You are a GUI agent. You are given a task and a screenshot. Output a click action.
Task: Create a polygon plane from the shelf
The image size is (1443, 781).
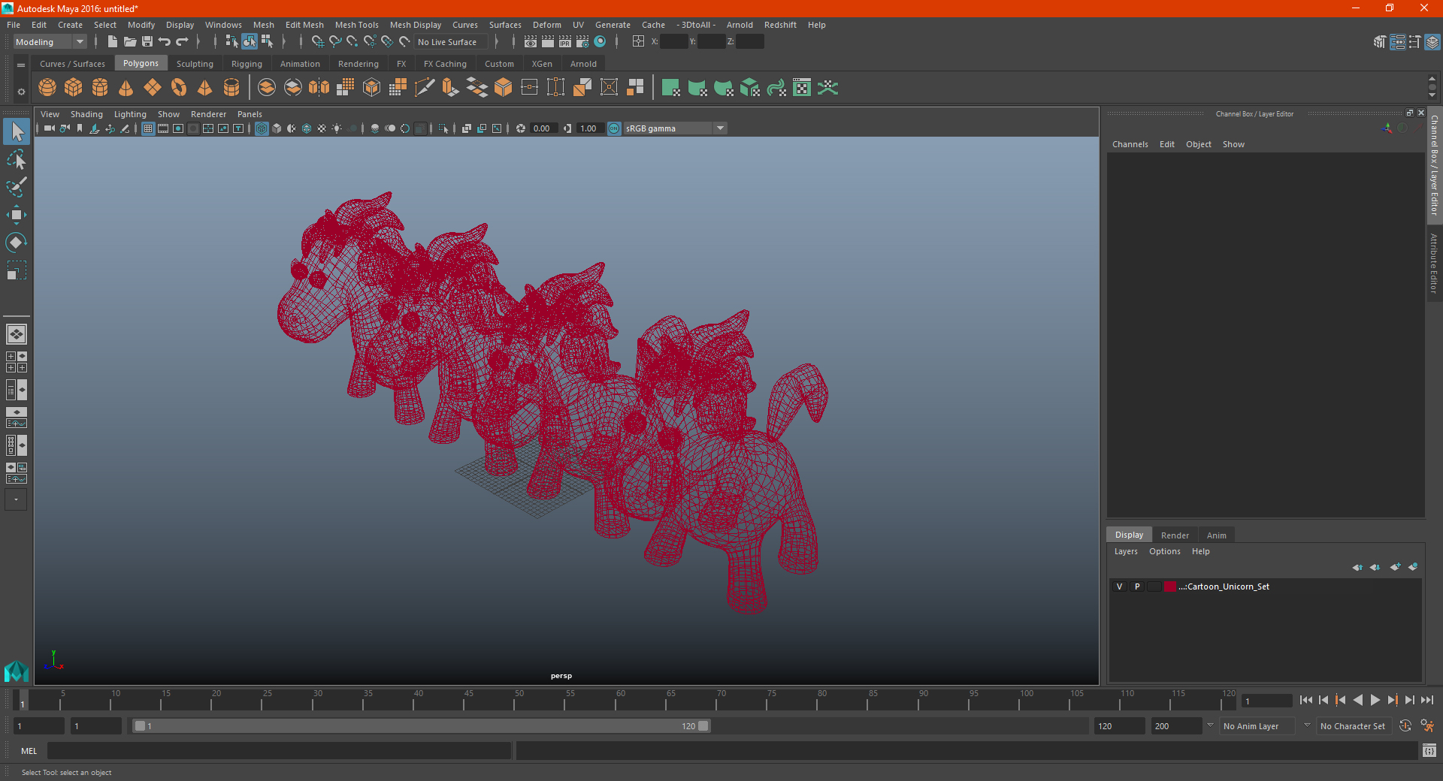point(153,88)
